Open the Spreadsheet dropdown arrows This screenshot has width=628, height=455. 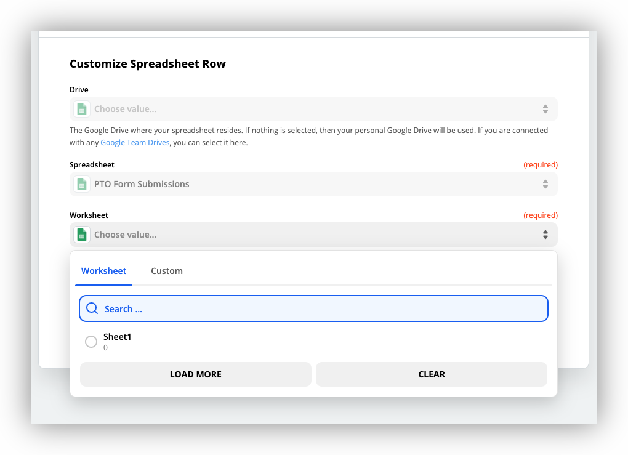tap(545, 184)
